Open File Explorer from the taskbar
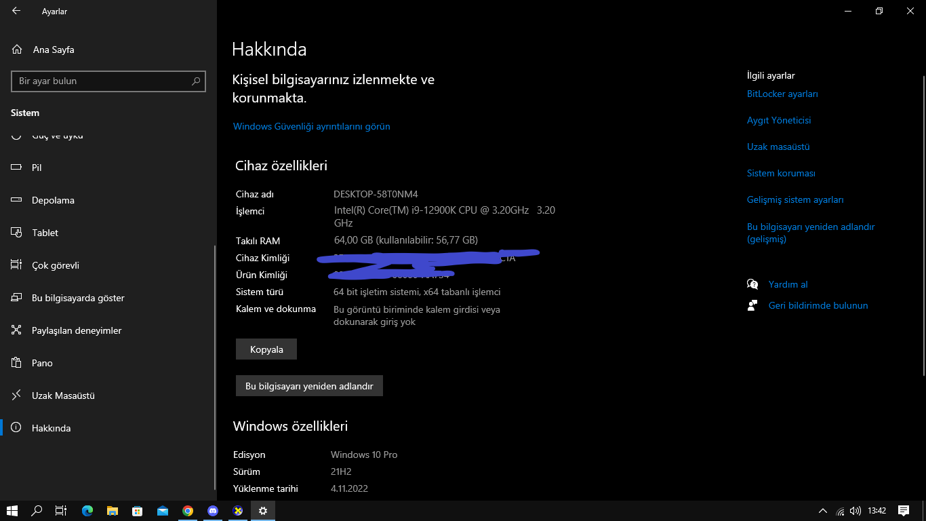The image size is (926, 521). [x=113, y=511]
